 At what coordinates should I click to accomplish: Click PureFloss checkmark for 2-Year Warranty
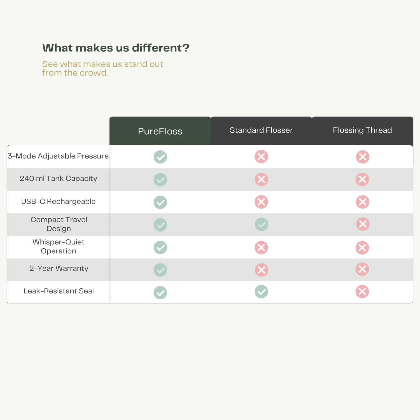point(160,270)
